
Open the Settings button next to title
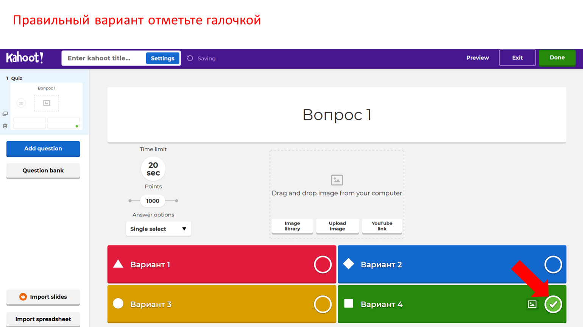162,58
